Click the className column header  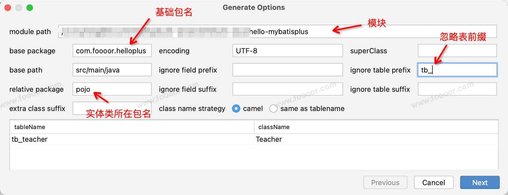coord(274,127)
